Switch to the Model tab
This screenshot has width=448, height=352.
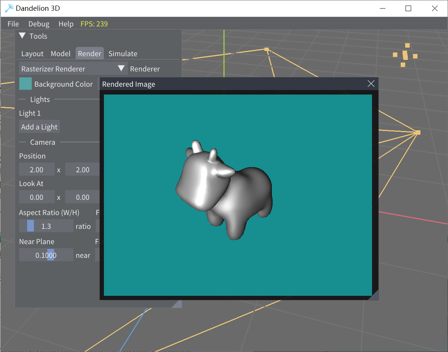click(60, 54)
